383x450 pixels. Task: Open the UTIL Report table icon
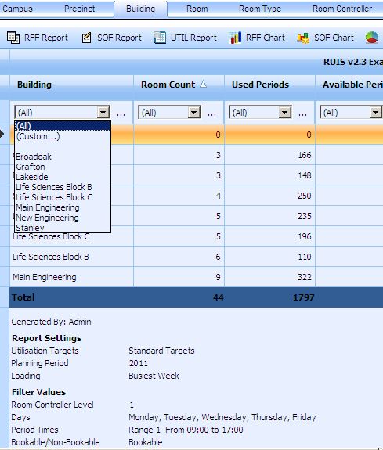[x=160, y=38]
